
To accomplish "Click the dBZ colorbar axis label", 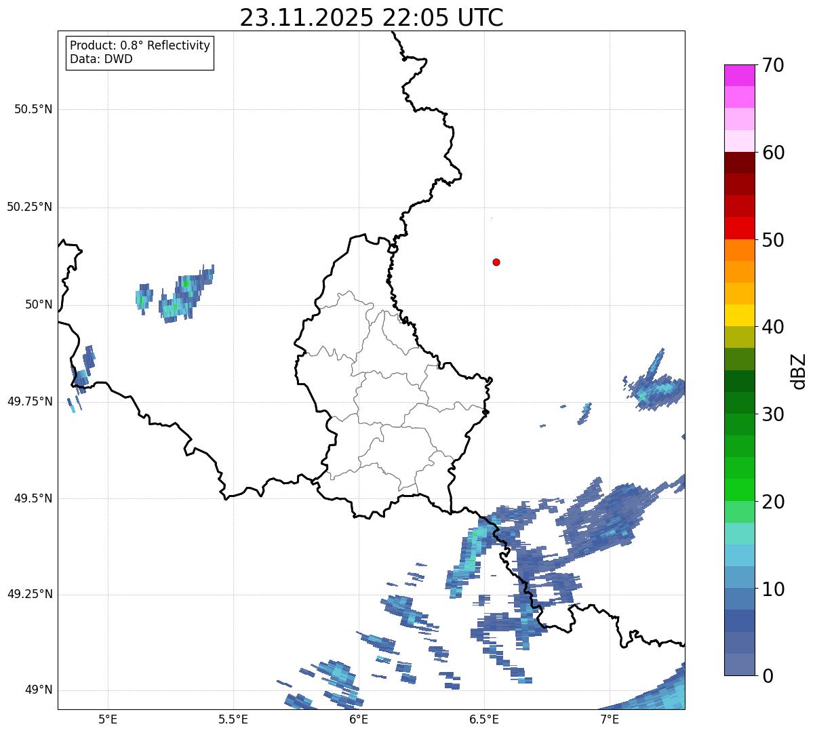I will click(799, 370).
